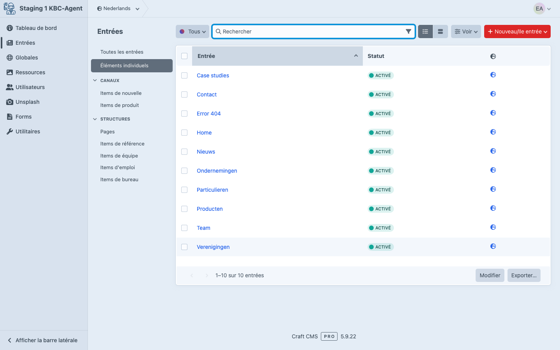The image size is (560, 350).
Task: Open the Voir view options dropdown
Action: pos(466,31)
